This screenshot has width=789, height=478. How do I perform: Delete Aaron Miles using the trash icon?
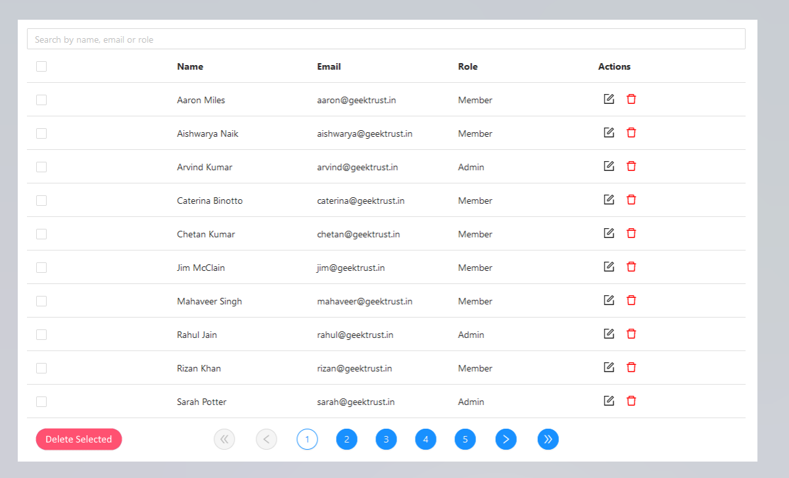631,99
